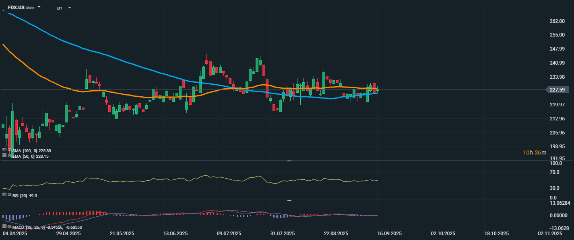The height and width of the screenshot is (240, 574).
Task: Click the 21.05.2025 date label
Action: point(122,234)
